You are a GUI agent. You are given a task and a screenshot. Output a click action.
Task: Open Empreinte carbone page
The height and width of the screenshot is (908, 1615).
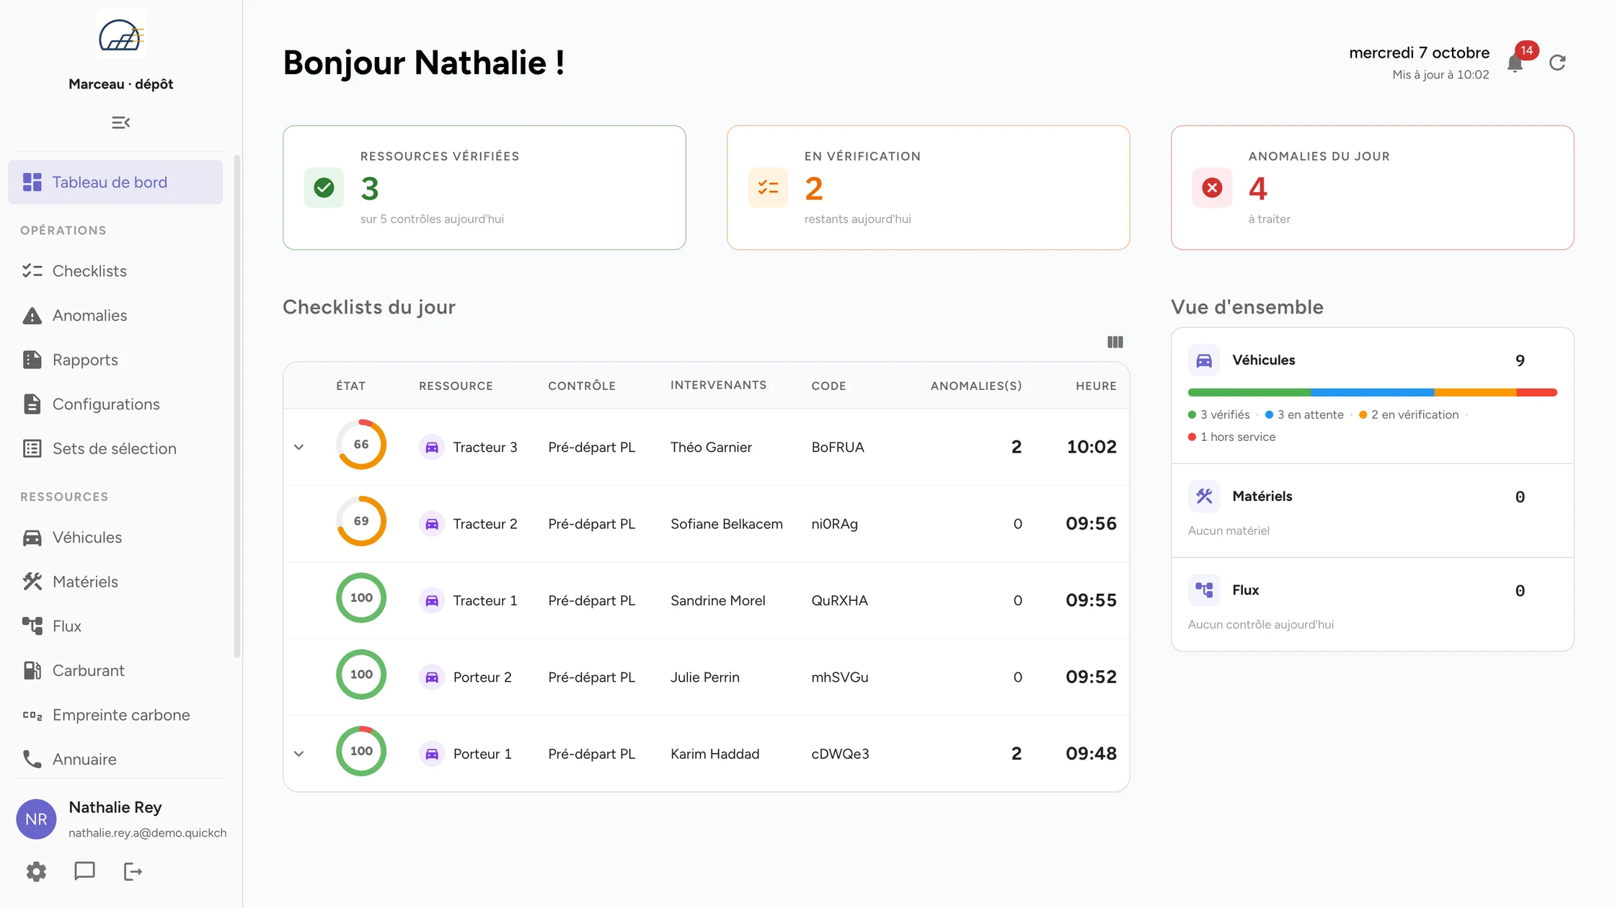(x=115, y=715)
